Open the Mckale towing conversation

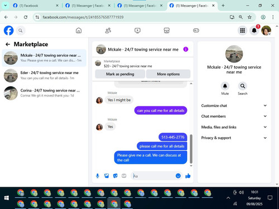[44, 58]
